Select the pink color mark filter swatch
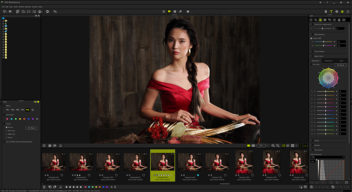The height and width of the screenshot is (192, 352). (7, 119)
